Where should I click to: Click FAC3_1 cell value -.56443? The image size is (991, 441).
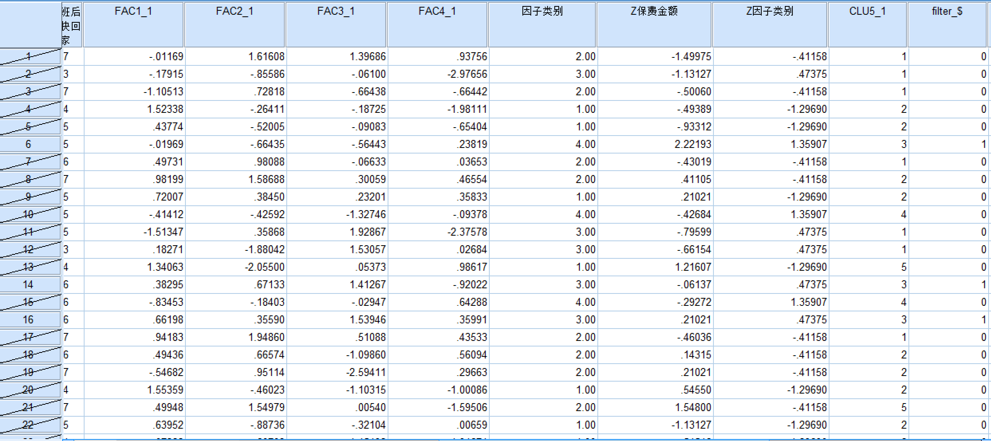pos(336,144)
